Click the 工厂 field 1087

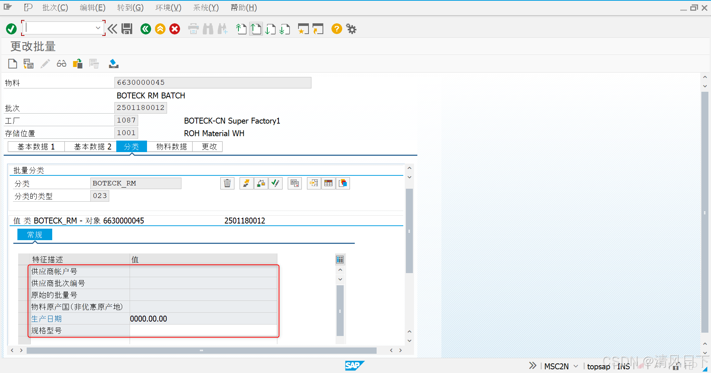click(x=126, y=120)
